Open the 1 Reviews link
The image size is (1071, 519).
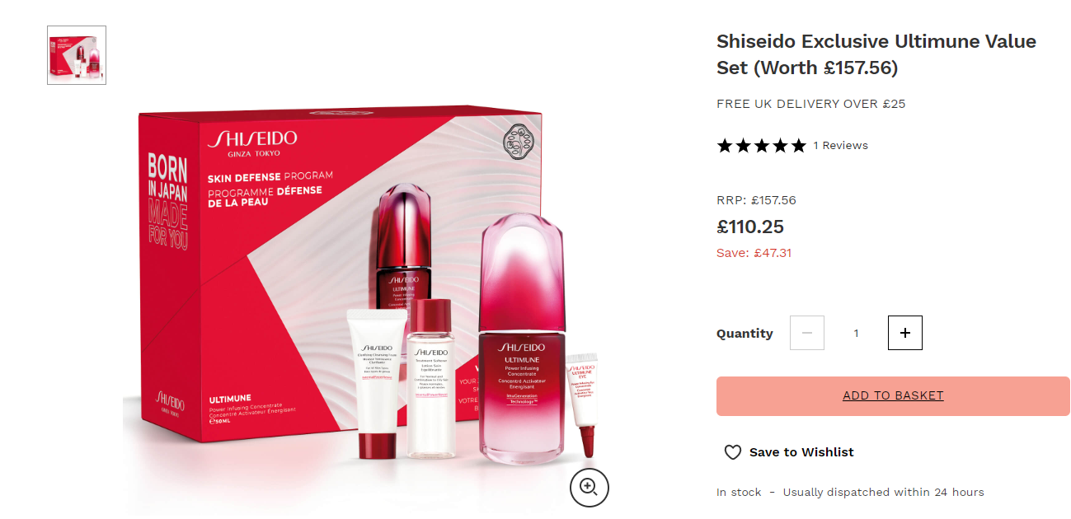(840, 146)
